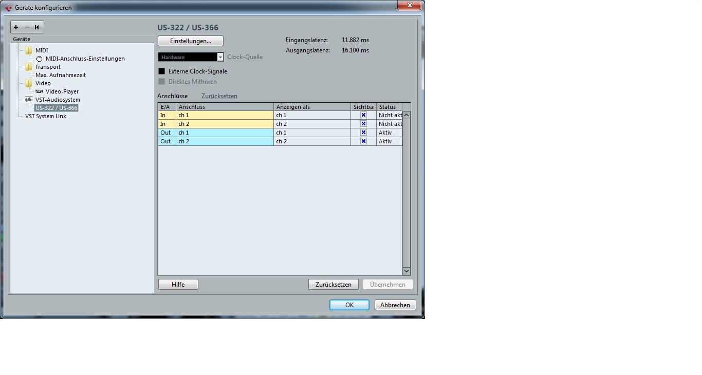Select Max. Aufnahmezeit entry
The height and width of the screenshot is (375, 702).
[61, 75]
